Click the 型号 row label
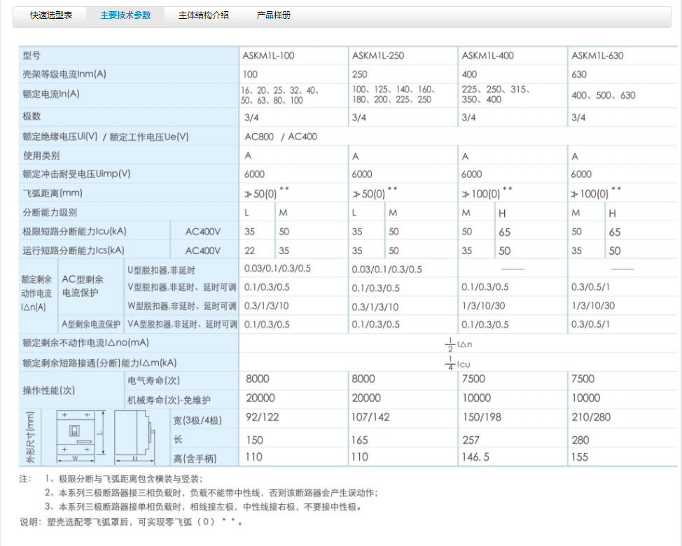The width and height of the screenshot is (682, 546). (32, 55)
